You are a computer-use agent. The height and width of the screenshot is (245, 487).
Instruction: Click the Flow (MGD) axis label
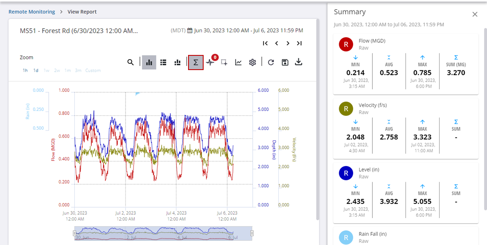tap(53, 149)
